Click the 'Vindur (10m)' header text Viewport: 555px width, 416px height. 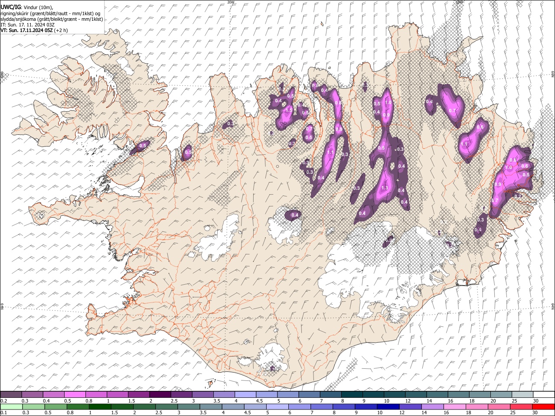click(x=37, y=7)
